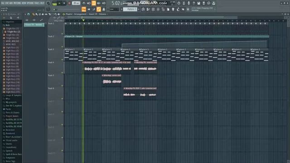
Task: Select the selection tool in Playlist toolbar
Action: [53, 14]
